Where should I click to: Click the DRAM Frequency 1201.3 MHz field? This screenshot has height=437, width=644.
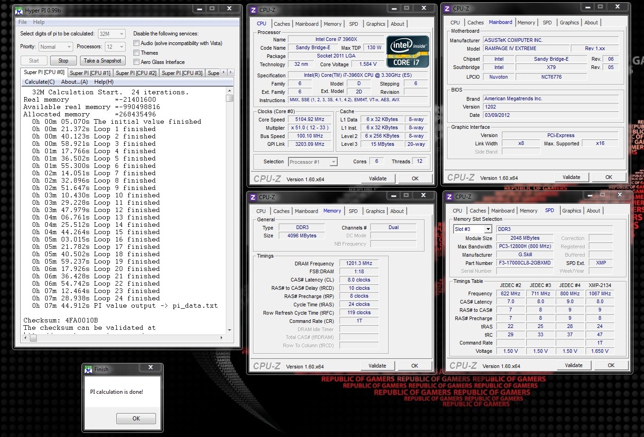[x=359, y=264]
